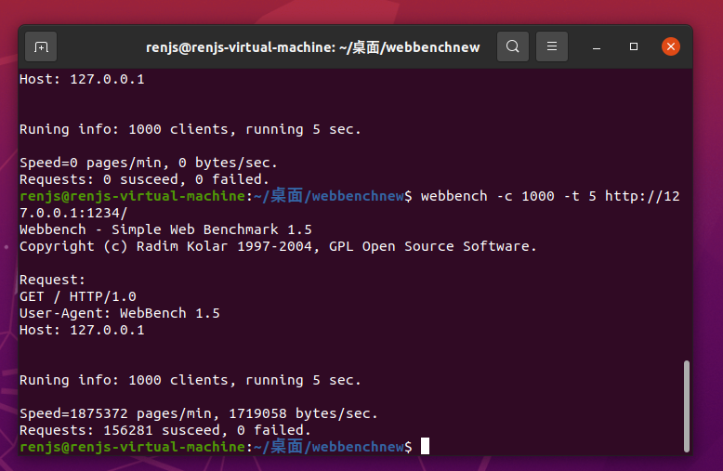Screen dimensions: 723x471
Task: Click the text "7.0.0.1:1234/"
Action: pos(73,213)
